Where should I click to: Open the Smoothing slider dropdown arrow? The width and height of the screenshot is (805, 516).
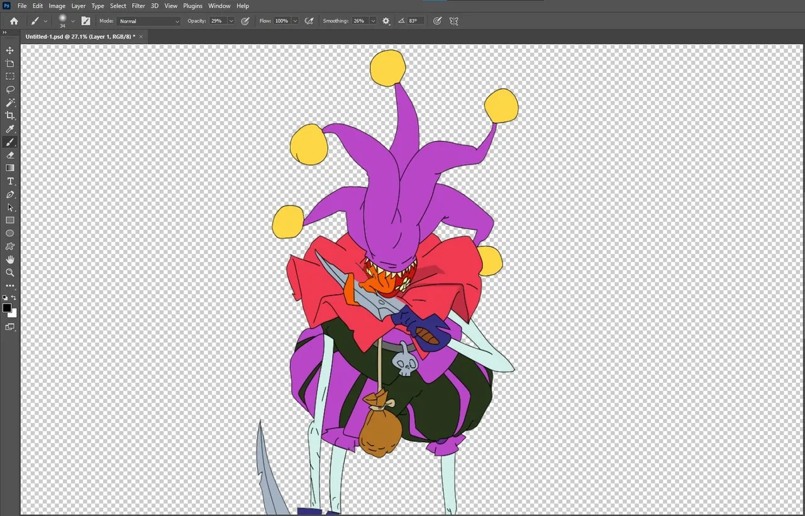(373, 21)
